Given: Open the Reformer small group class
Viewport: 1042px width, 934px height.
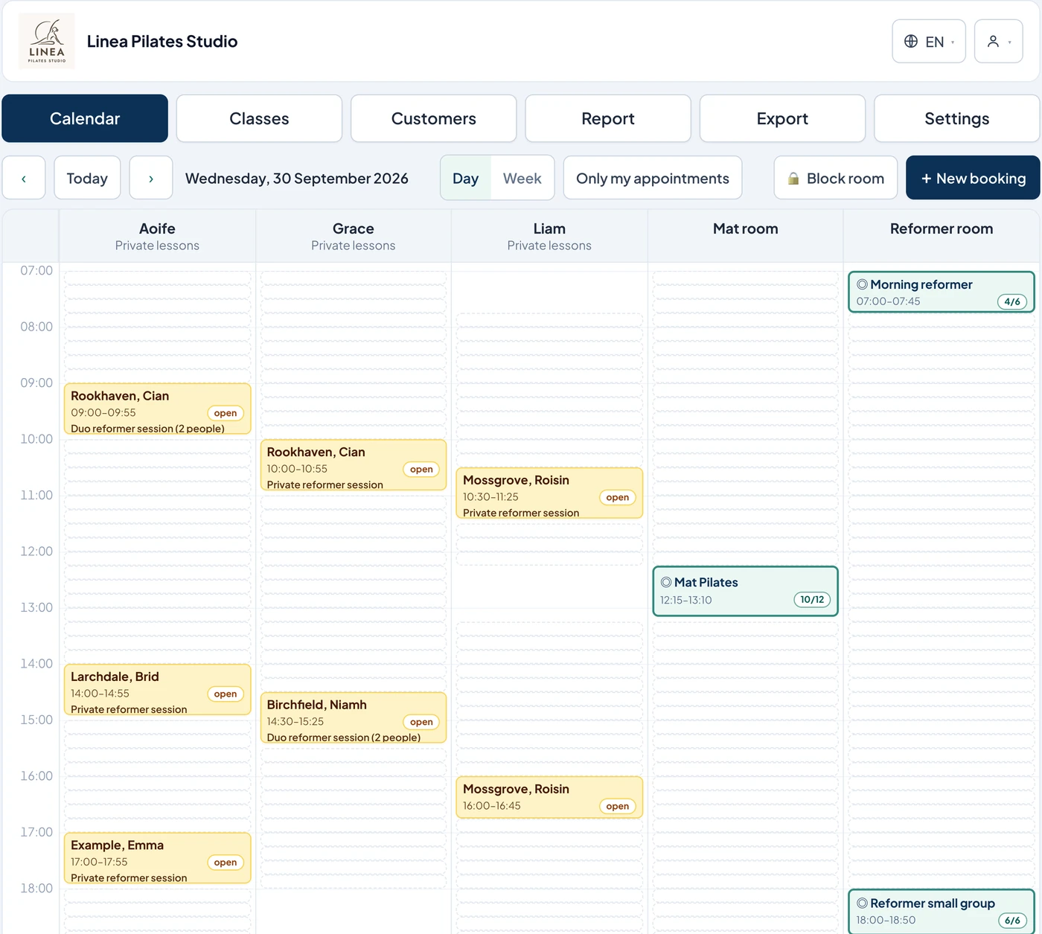Looking at the screenshot, I should pyautogui.click(x=942, y=911).
